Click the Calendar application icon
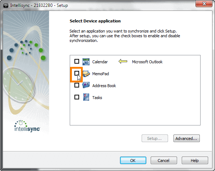 [86, 61]
